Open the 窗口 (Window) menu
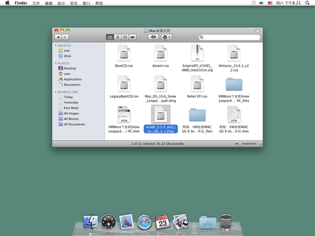This screenshot has width=315, height=236. pyautogui.click(x=86, y=3)
